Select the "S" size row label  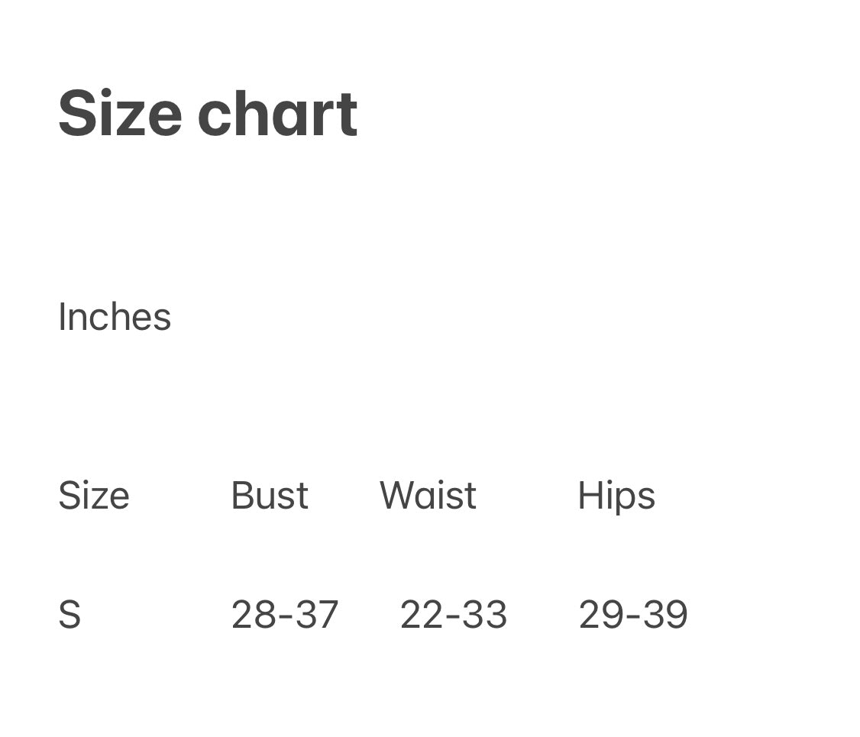pos(70,615)
